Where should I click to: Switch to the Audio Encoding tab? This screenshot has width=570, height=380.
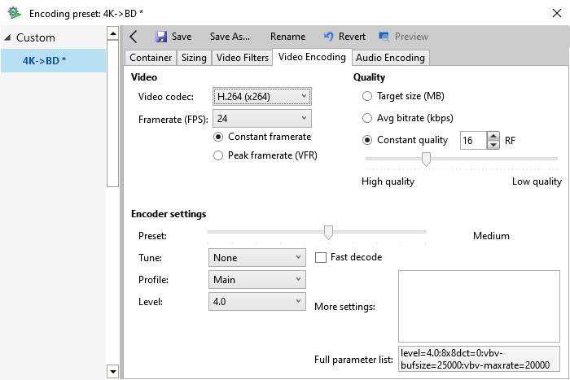coord(390,58)
